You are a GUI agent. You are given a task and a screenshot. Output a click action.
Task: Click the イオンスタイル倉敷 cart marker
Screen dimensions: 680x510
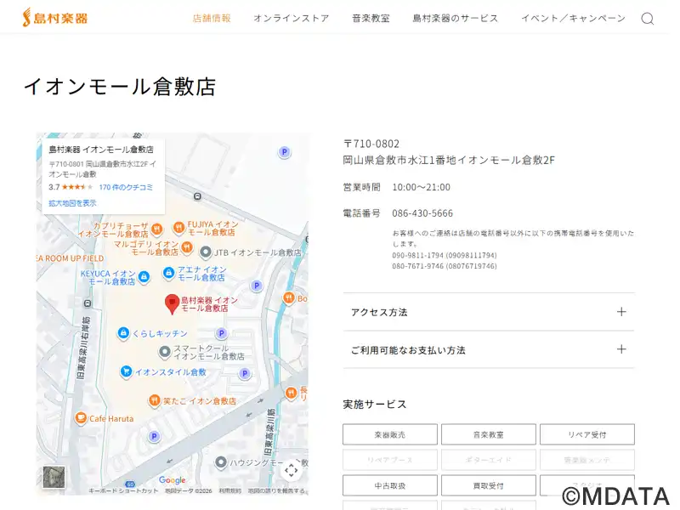point(126,371)
